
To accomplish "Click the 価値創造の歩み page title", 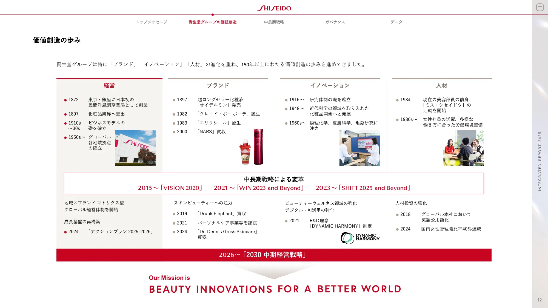I will (57, 40).
